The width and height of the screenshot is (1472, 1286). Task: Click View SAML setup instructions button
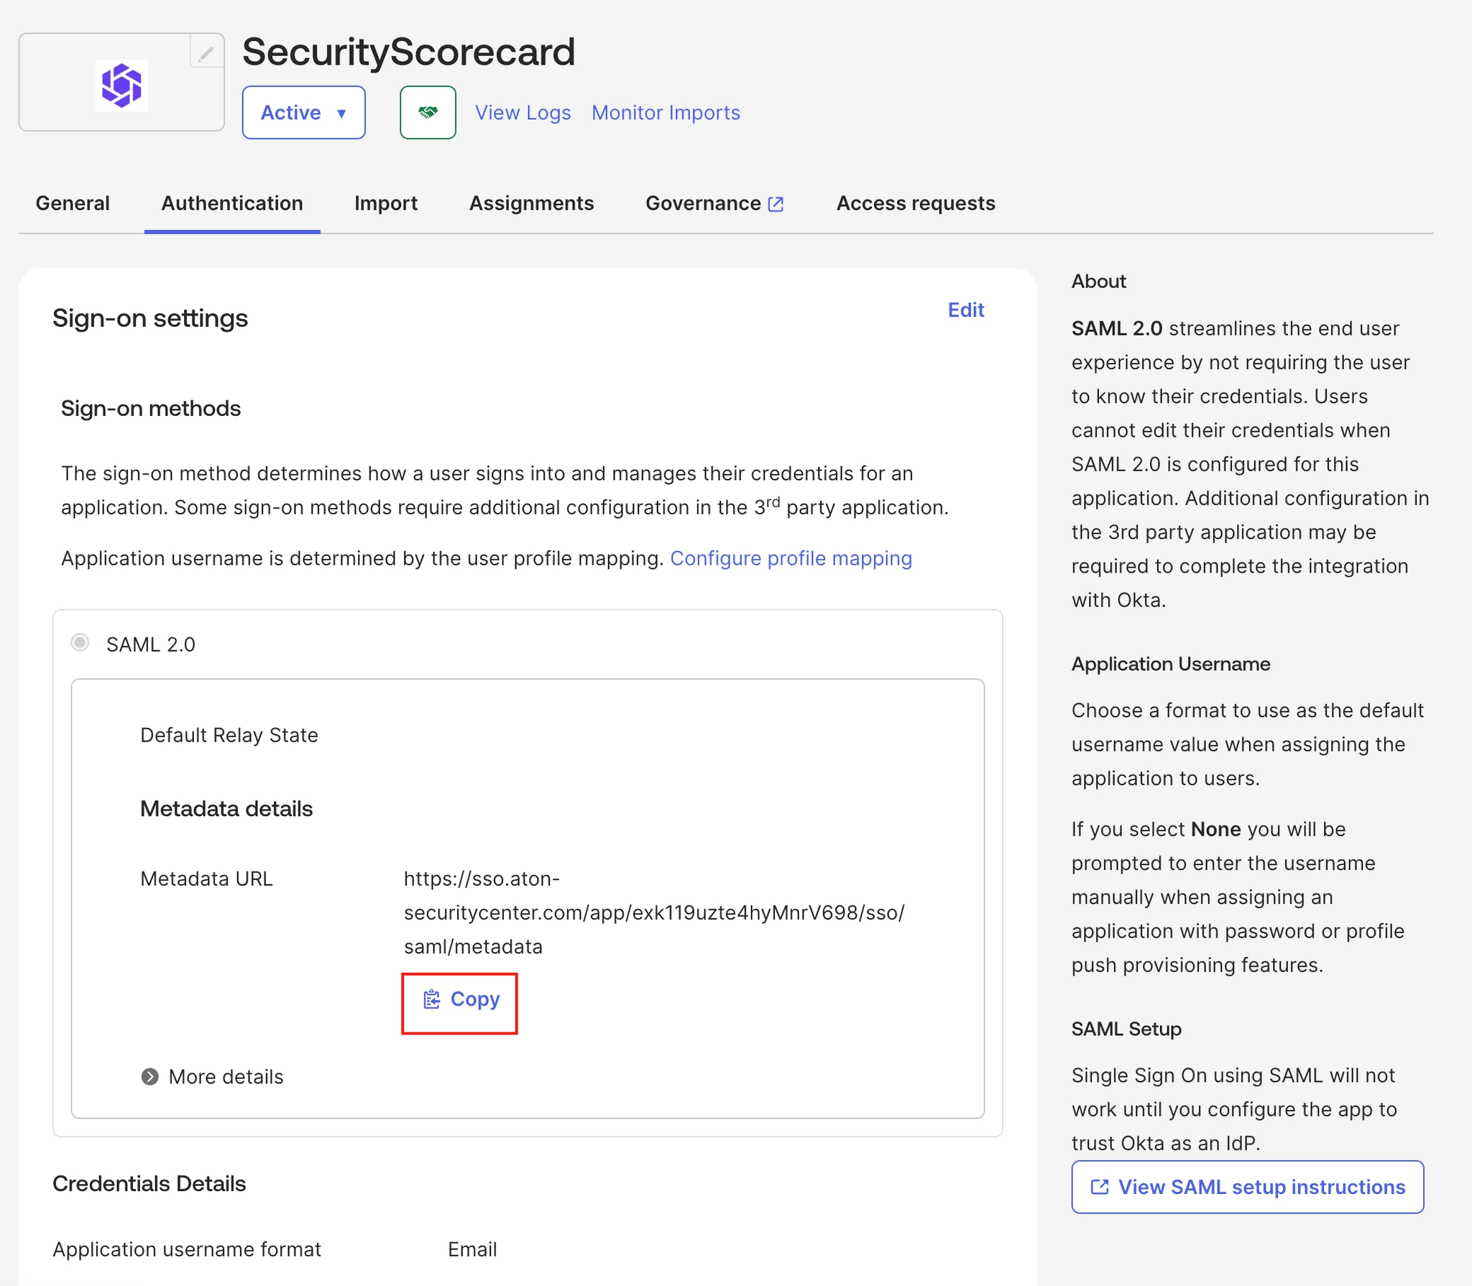1247,1187
